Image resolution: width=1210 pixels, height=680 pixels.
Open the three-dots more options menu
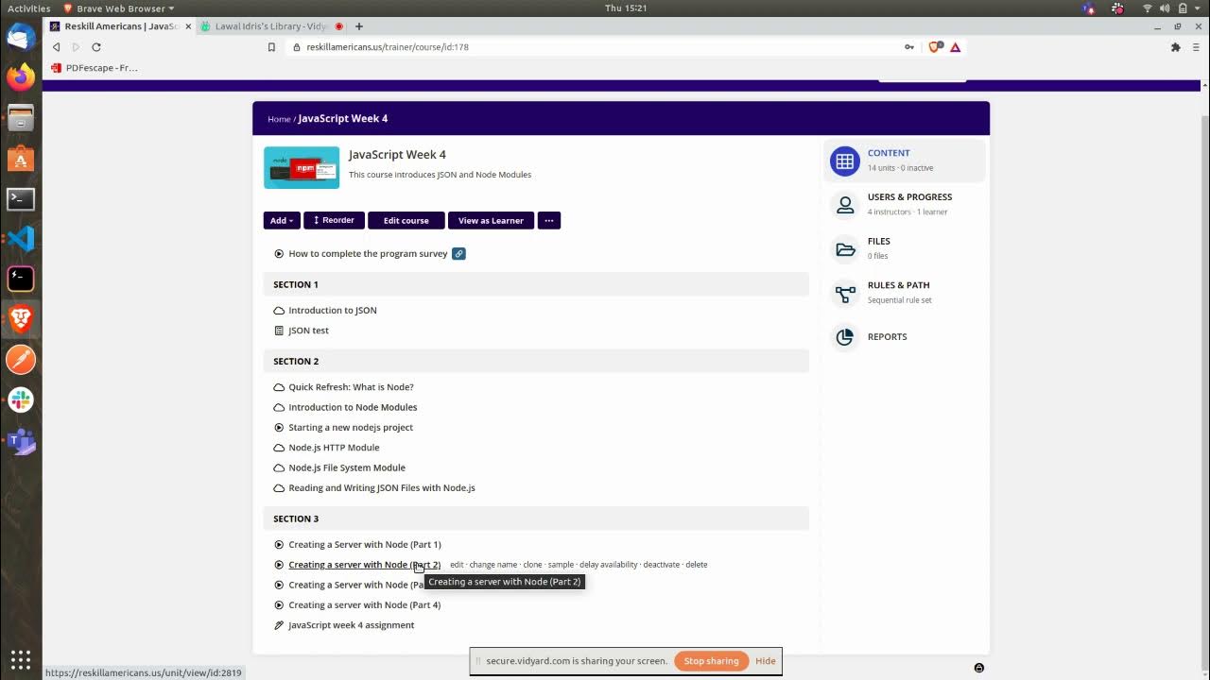(548, 221)
